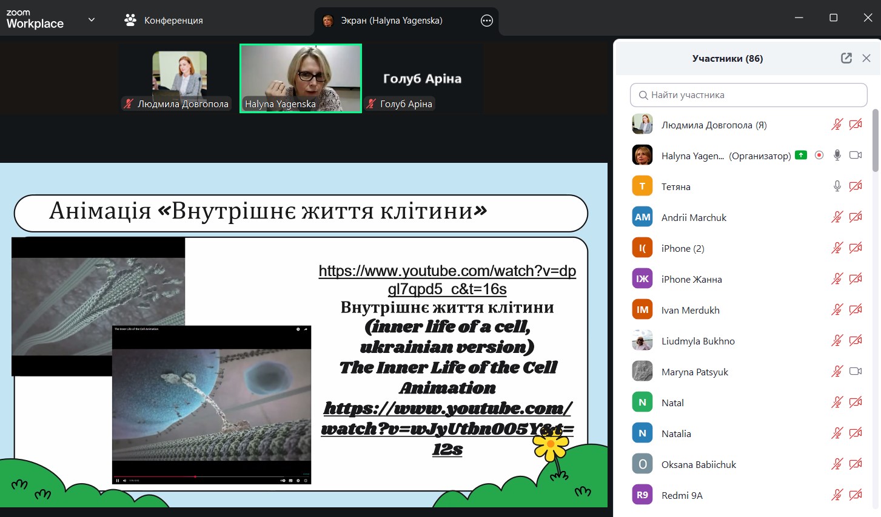The width and height of the screenshot is (881, 517).
Task: Select Halyna Yagenska's video thumbnail
Action: 301,78
